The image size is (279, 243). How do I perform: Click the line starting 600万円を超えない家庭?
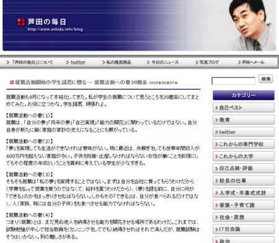coord(102,156)
